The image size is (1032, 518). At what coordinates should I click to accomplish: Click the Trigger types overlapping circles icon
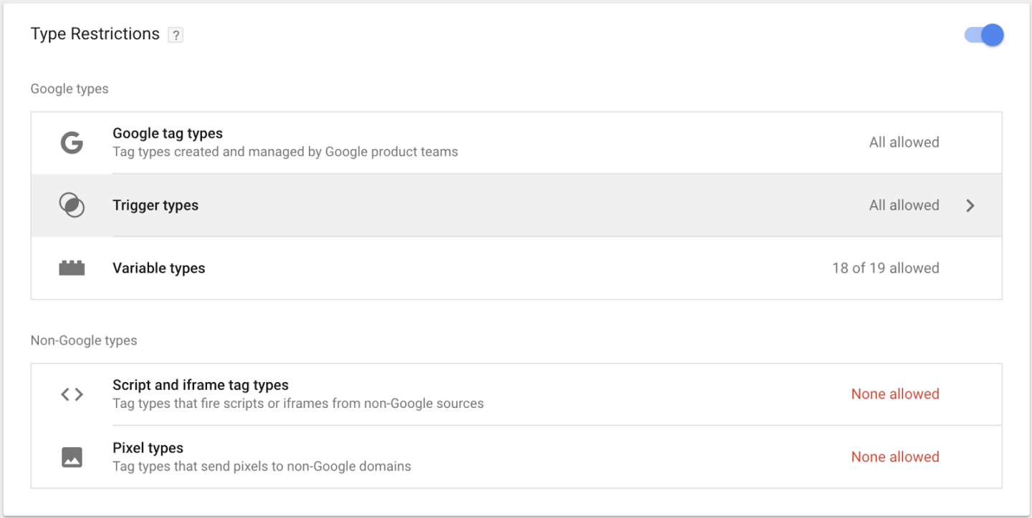tap(72, 205)
